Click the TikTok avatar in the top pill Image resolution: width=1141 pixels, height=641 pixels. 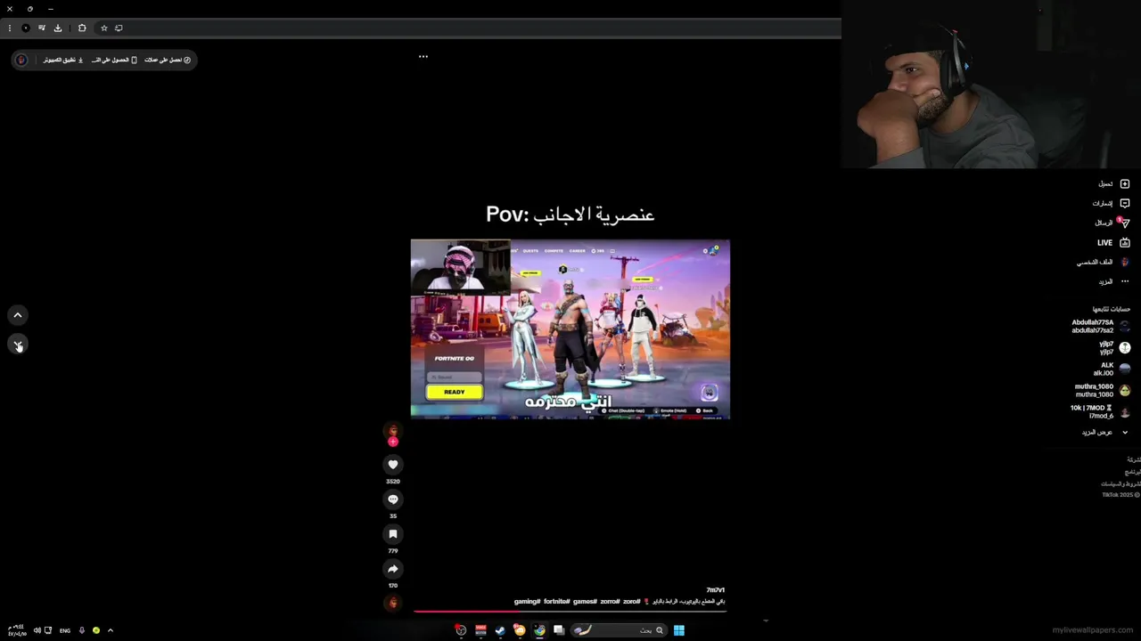tap(21, 60)
